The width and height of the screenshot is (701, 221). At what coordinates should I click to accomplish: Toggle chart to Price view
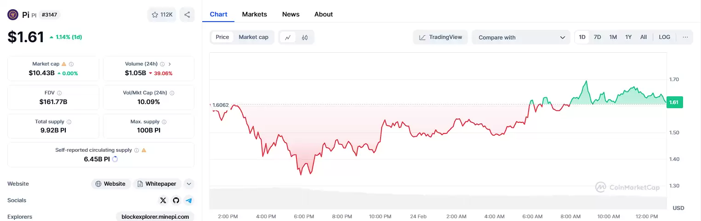222,37
